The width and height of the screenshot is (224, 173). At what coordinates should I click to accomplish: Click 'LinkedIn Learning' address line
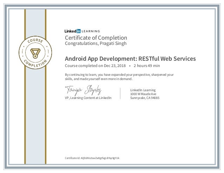143,90
